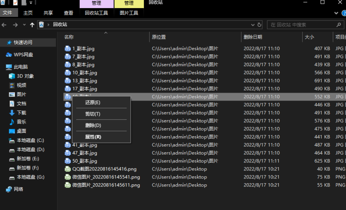
Task: Click the PNG icon of 微信图片_20220816145611.png
Action: 68,185
